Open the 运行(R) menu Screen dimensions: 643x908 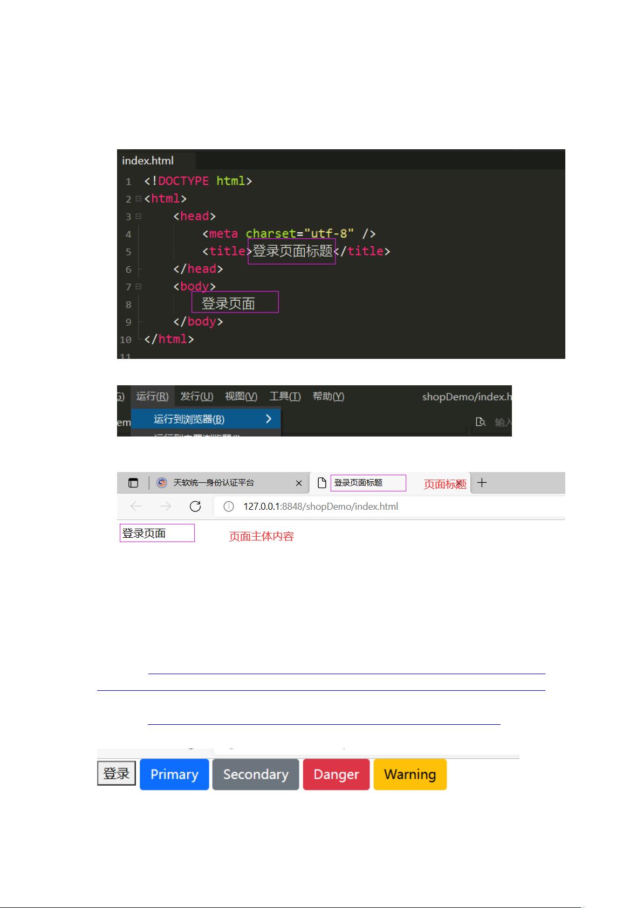pyautogui.click(x=152, y=397)
